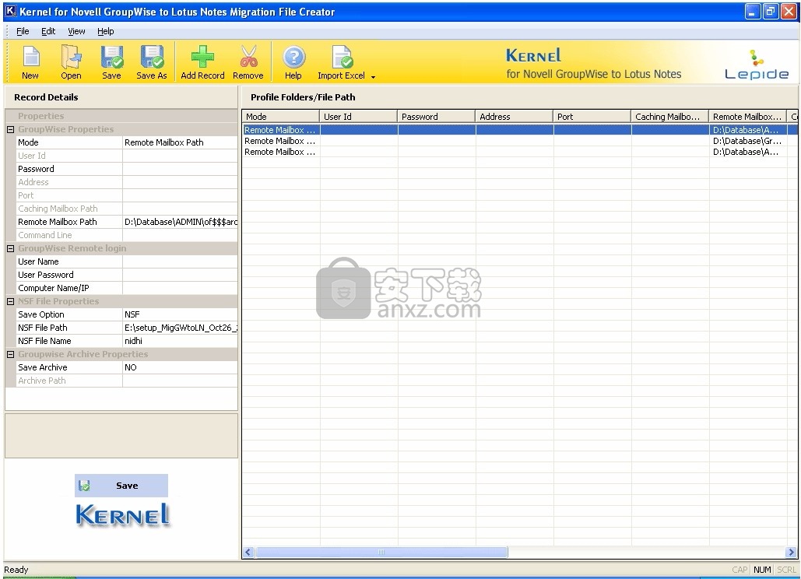Click the Save toolbar icon

tap(111, 61)
